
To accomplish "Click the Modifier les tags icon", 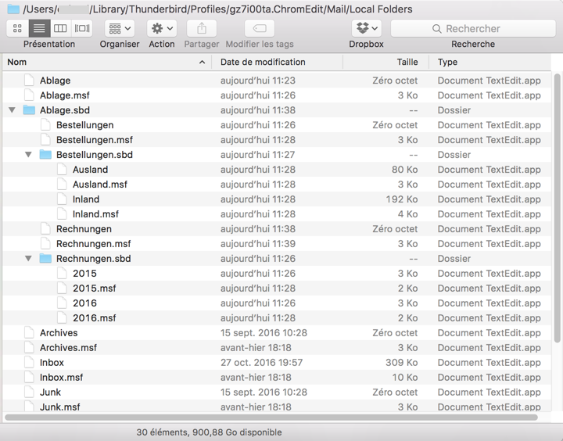I will [260, 28].
